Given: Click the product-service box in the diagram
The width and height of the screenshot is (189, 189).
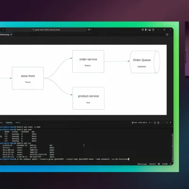Looking at the screenshot, I should pyautogui.click(x=88, y=98).
